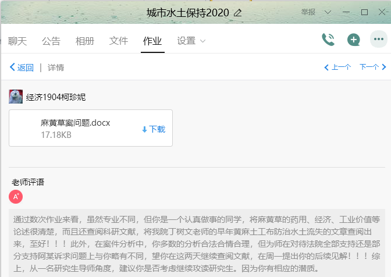Switch to the 文件 tab
The width and height of the screenshot is (391, 277).
[119, 41]
